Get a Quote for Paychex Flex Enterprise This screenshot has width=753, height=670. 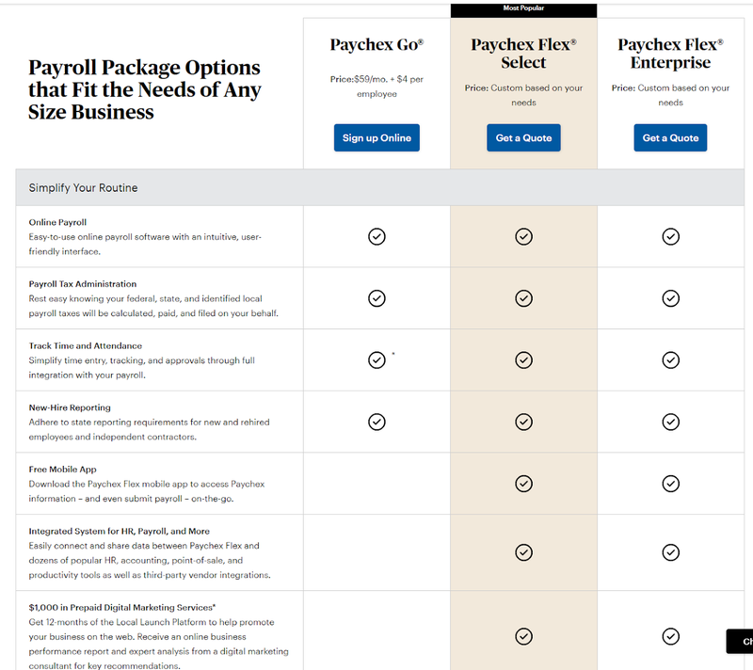coord(670,137)
